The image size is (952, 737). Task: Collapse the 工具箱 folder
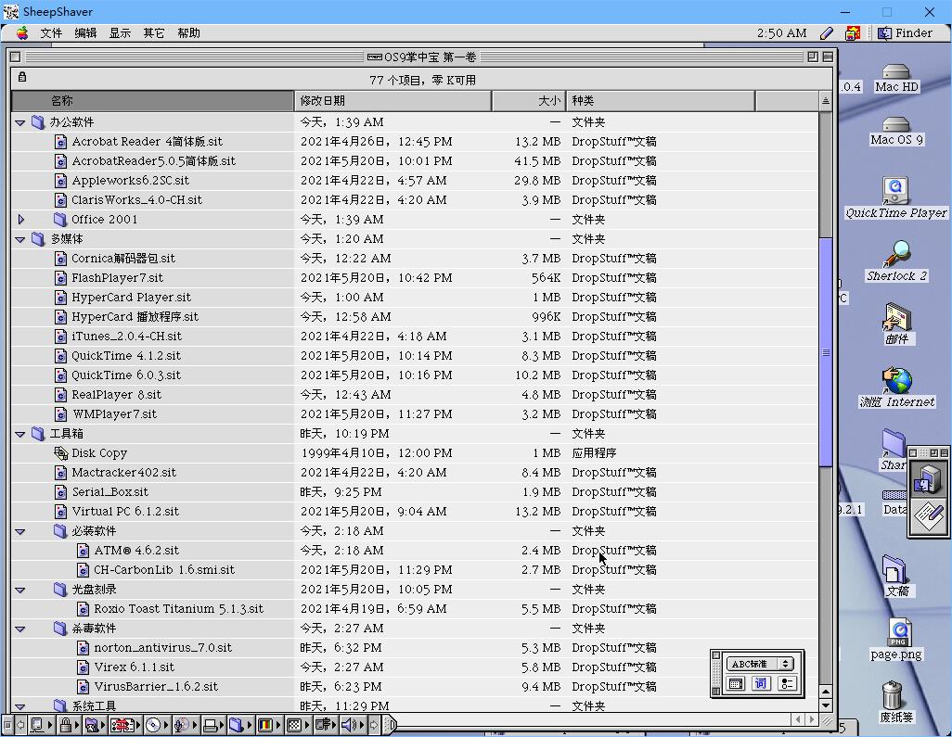20,434
